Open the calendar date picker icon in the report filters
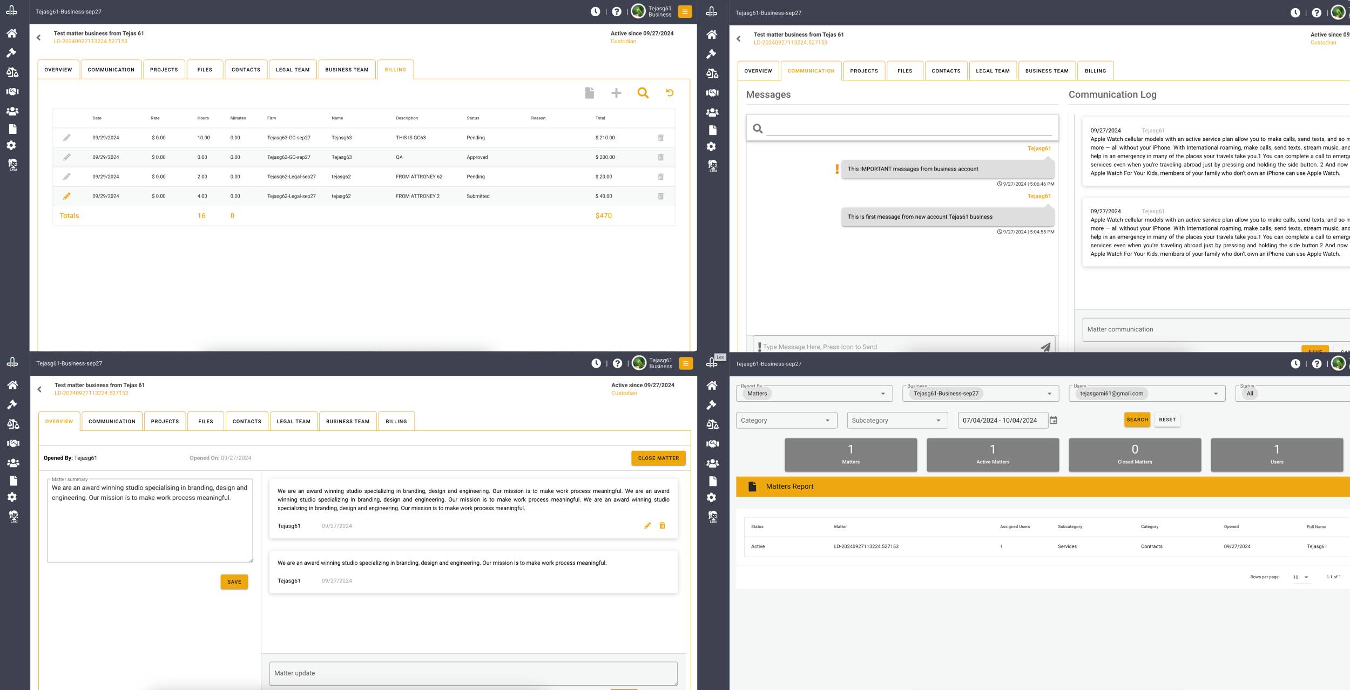 1053,420
